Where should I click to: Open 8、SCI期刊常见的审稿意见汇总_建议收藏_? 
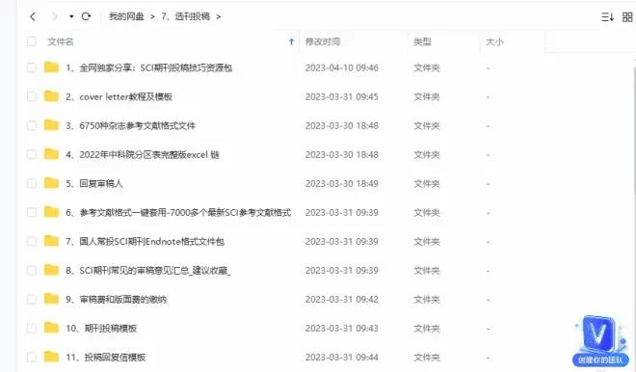tap(148, 271)
